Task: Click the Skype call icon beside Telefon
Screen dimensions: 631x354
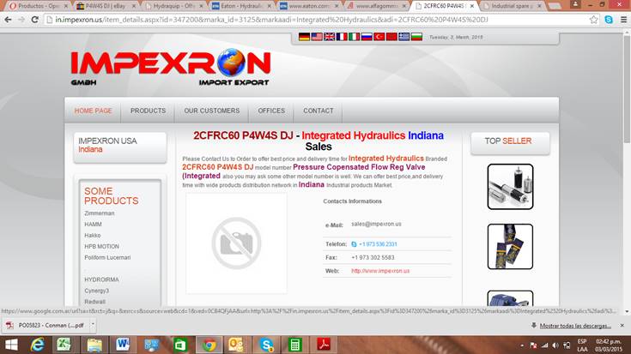Action: tap(354, 244)
